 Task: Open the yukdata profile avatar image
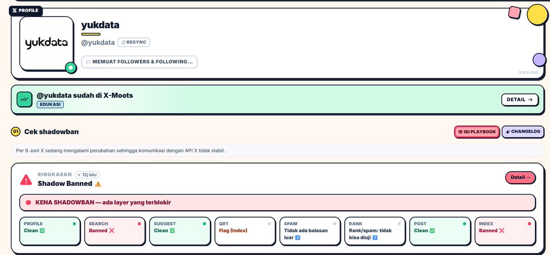click(46, 43)
